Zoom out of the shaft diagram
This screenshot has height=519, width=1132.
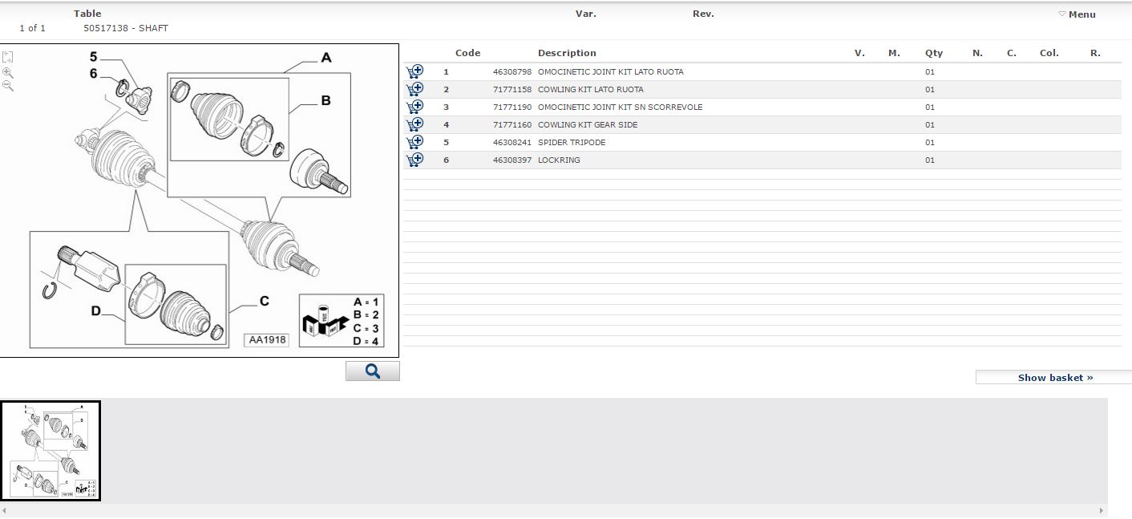click(8, 87)
